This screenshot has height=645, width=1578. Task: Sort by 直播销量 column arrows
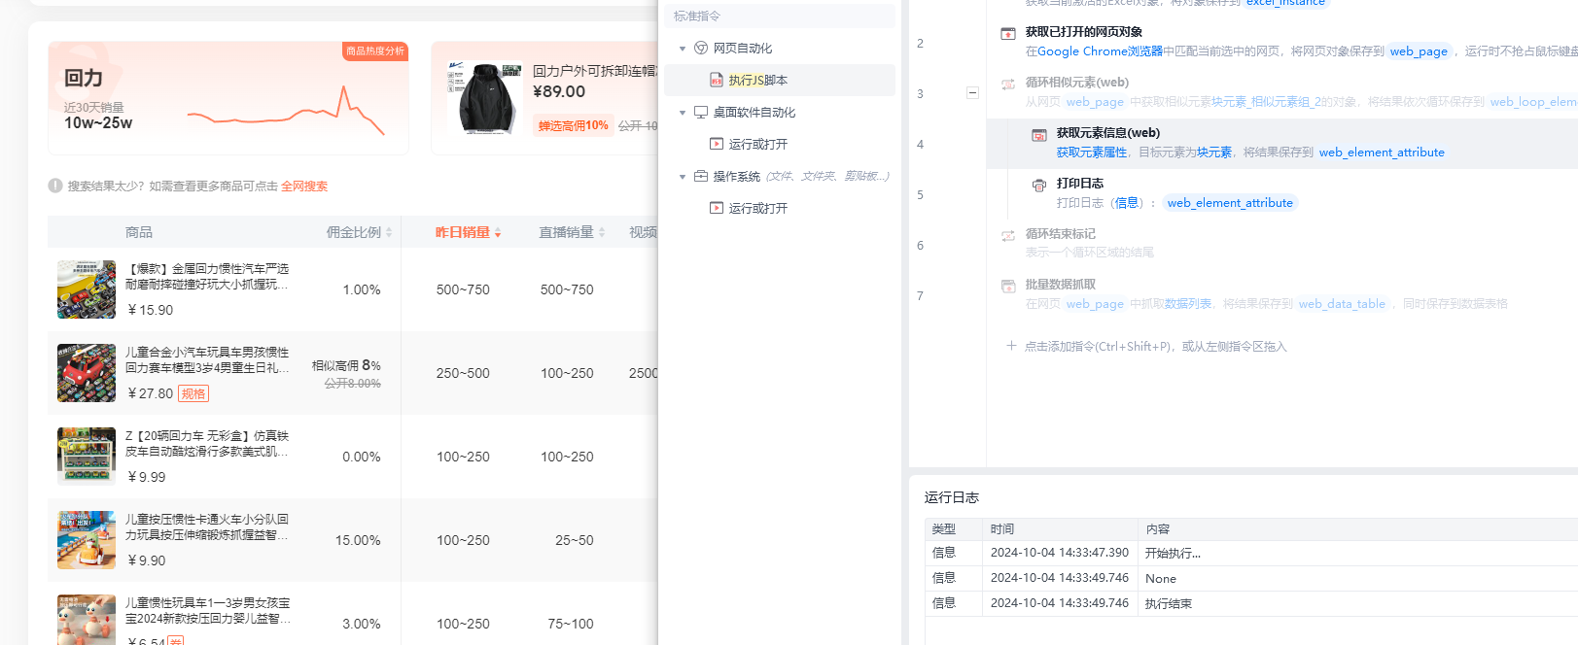tap(602, 232)
